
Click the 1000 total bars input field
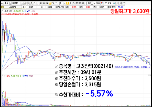click(x=98, y=3)
